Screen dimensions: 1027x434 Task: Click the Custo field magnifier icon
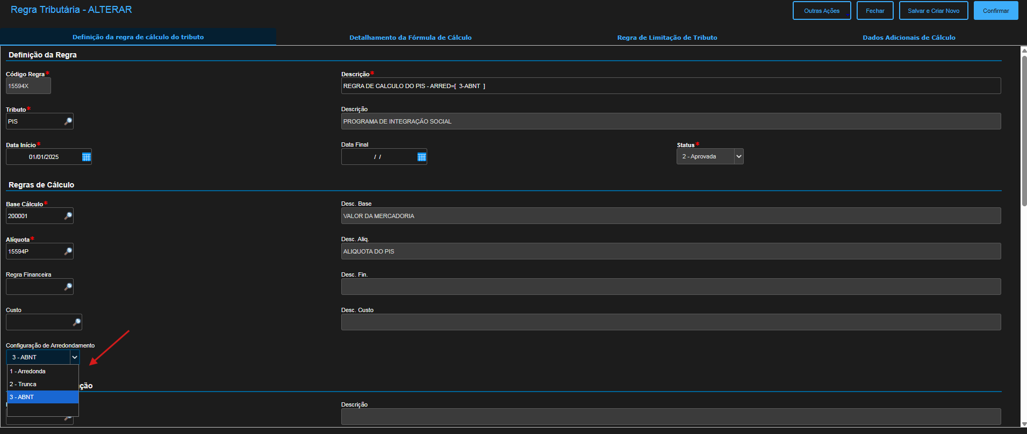[x=77, y=322]
